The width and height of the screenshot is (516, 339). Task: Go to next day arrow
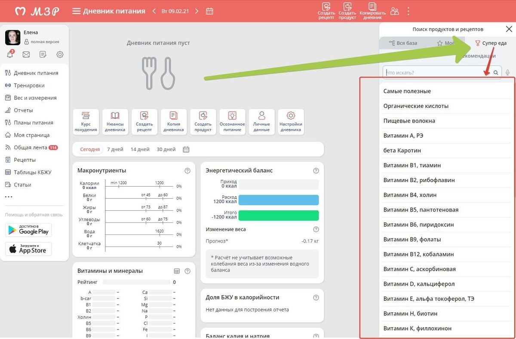[x=197, y=11]
